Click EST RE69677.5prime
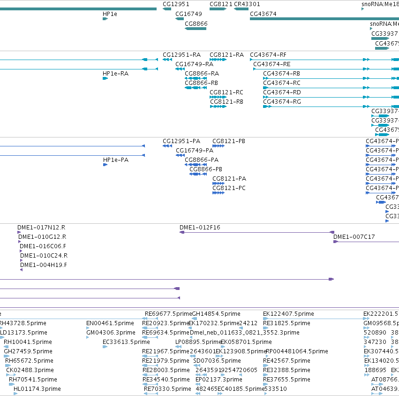Image resolution: width=399 pixels, height=396 pixels. click(x=168, y=314)
